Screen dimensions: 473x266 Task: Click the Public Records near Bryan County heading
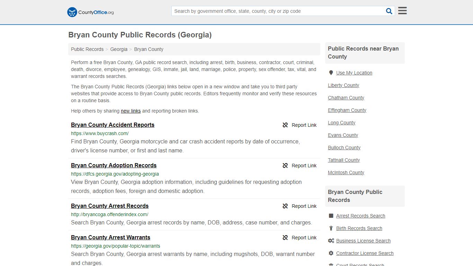365,53
